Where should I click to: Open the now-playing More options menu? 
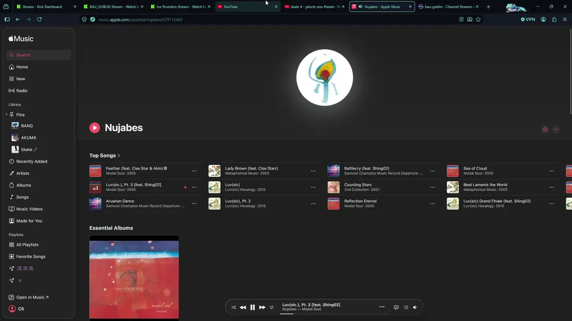382,307
